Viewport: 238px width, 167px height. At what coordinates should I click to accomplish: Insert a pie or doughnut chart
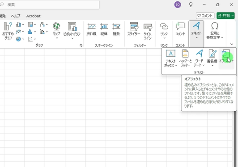click(x=18, y=39)
